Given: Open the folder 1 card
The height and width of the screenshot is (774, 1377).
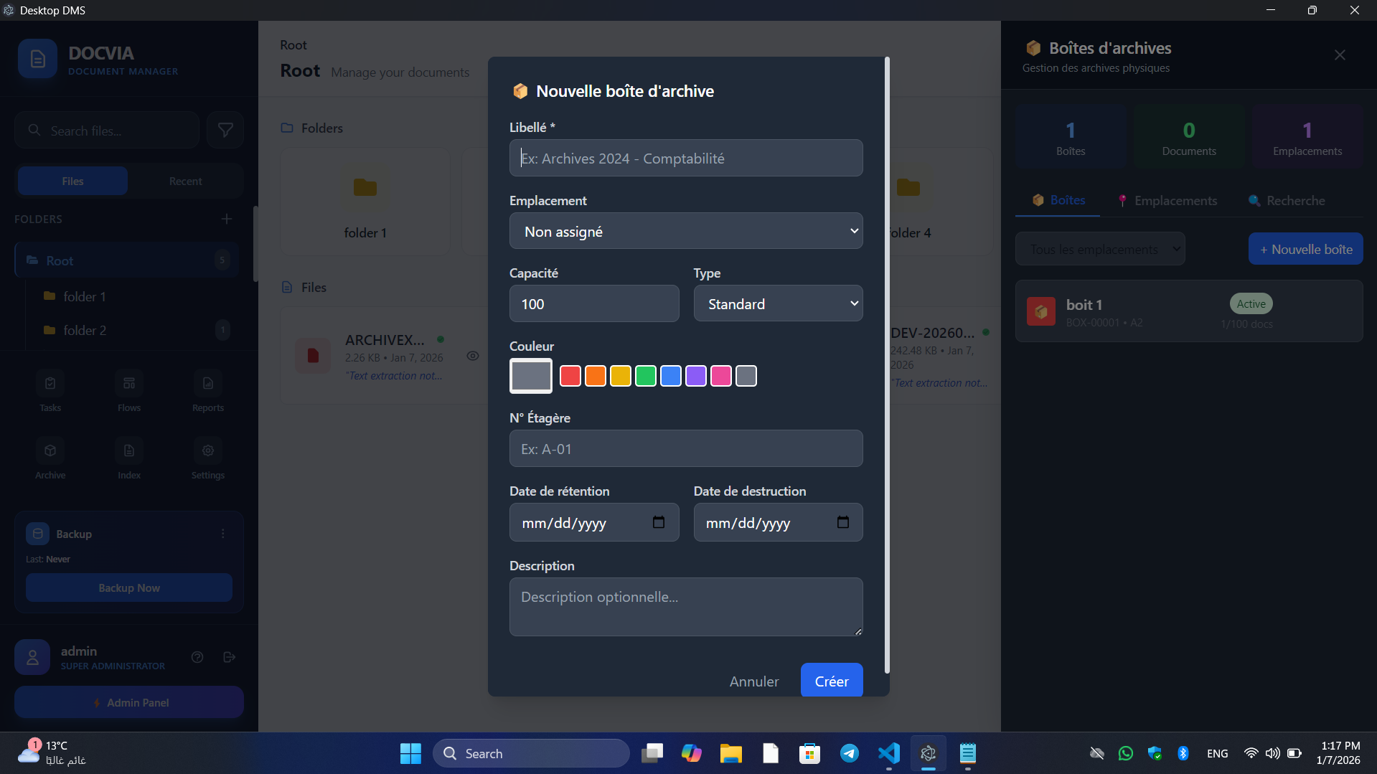Looking at the screenshot, I should [365, 202].
